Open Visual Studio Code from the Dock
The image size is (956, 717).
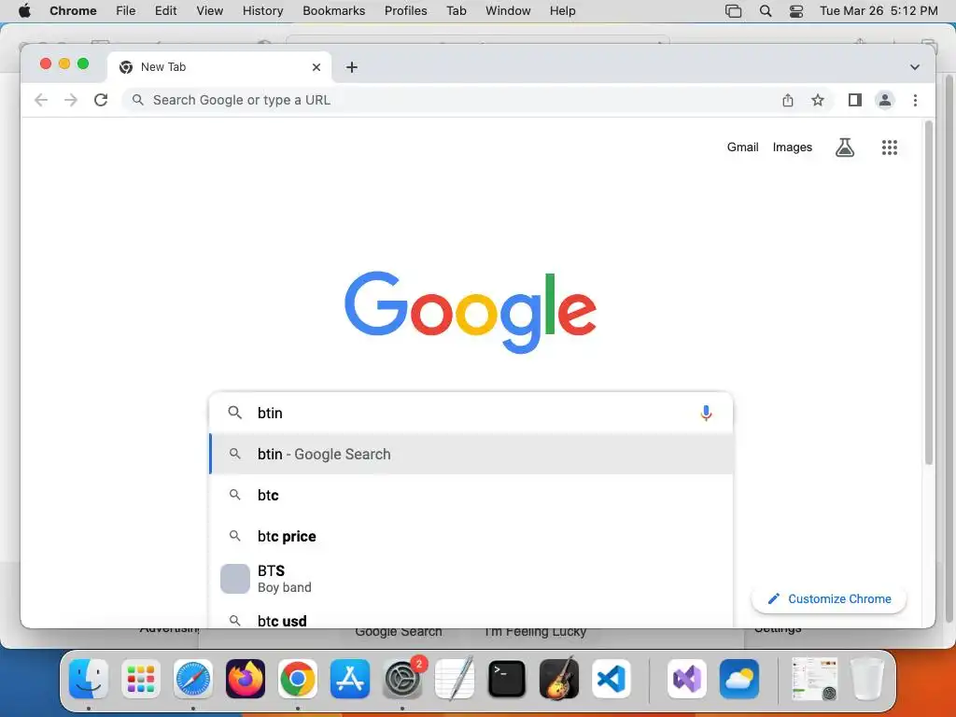612,679
